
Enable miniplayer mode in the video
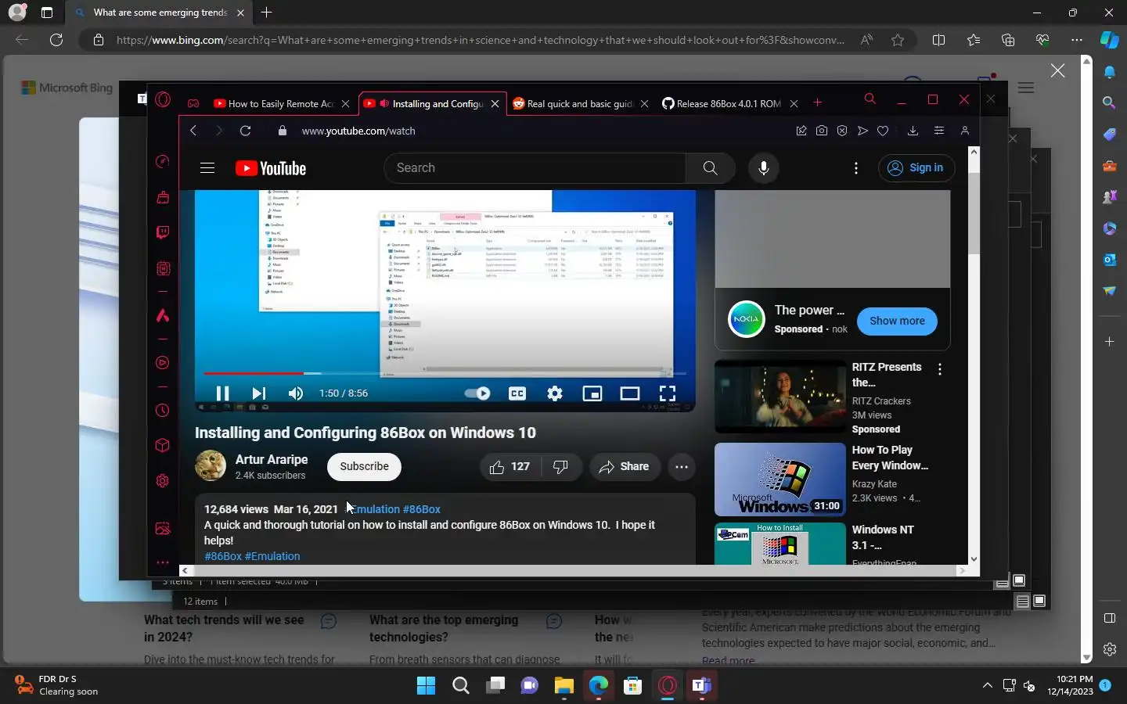tap(592, 393)
